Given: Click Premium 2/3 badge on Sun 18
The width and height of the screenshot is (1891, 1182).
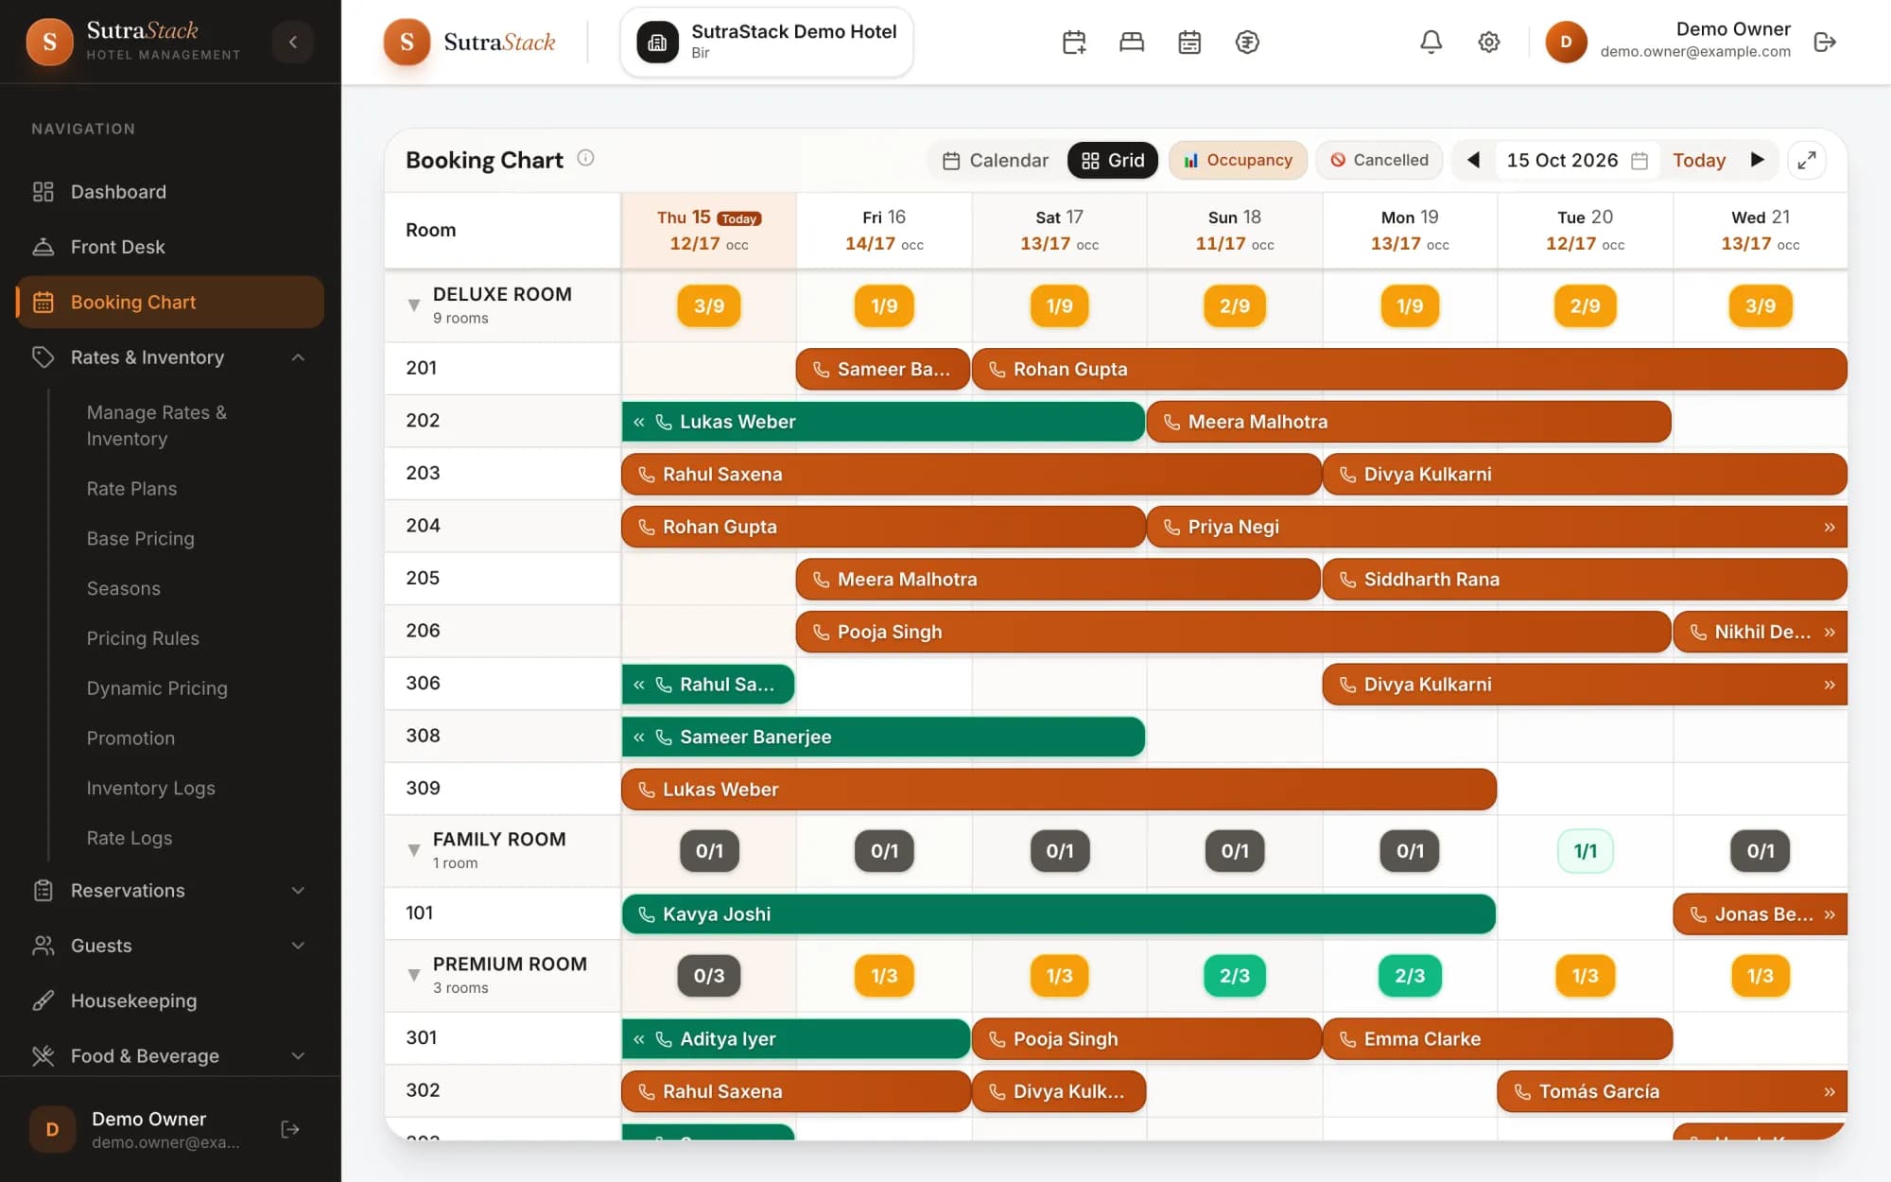Looking at the screenshot, I should [1234, 976].
